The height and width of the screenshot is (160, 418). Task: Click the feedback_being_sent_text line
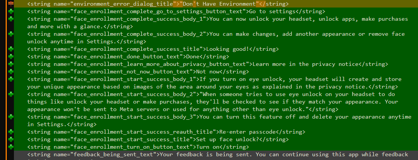pos(218,155)
